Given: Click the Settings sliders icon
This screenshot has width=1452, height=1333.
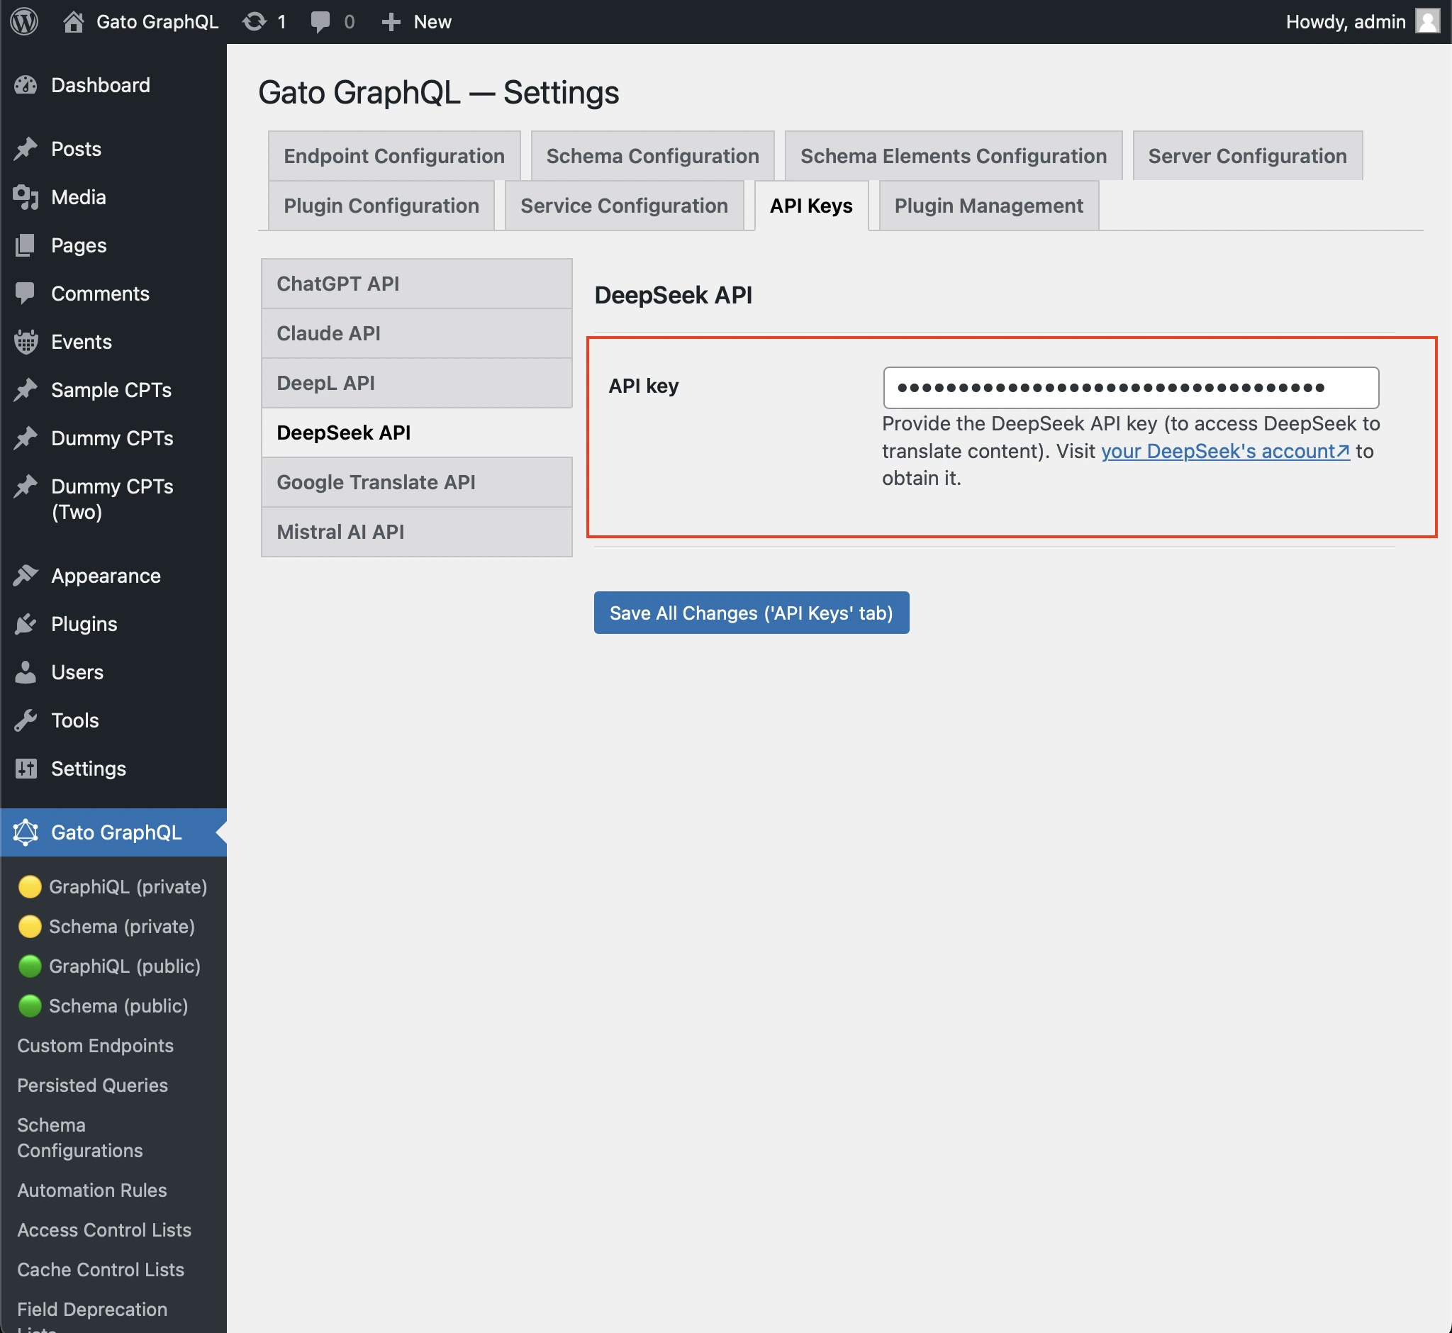Looking at the screenshot, I should point(26,769).
